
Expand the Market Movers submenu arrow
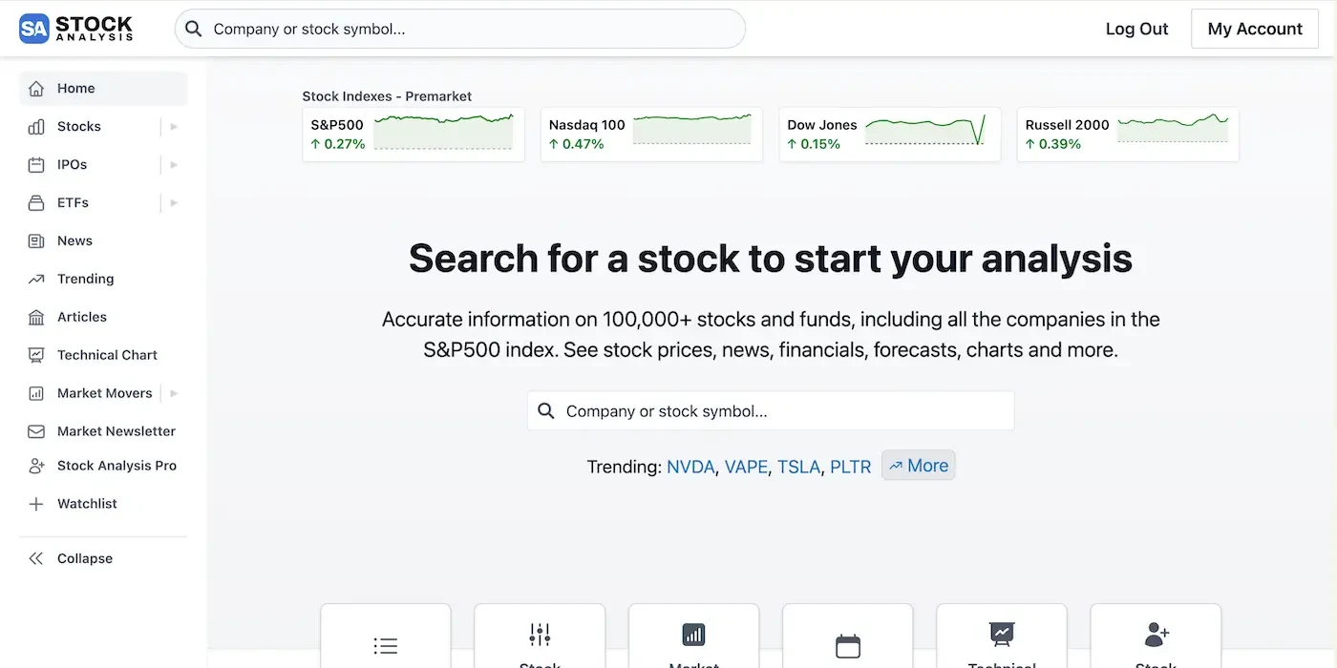pyautogui.click(x=174, y=393)
